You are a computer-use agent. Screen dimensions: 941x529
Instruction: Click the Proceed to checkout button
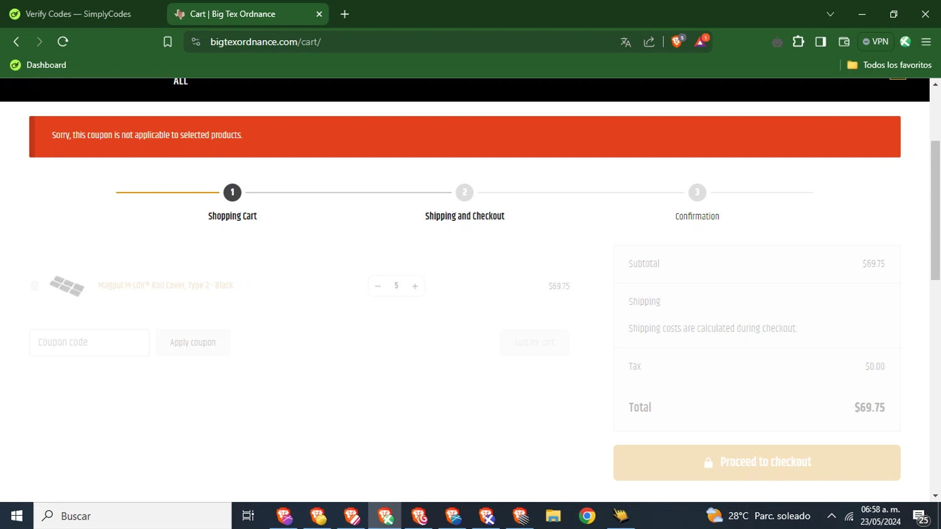pos(757,462)
